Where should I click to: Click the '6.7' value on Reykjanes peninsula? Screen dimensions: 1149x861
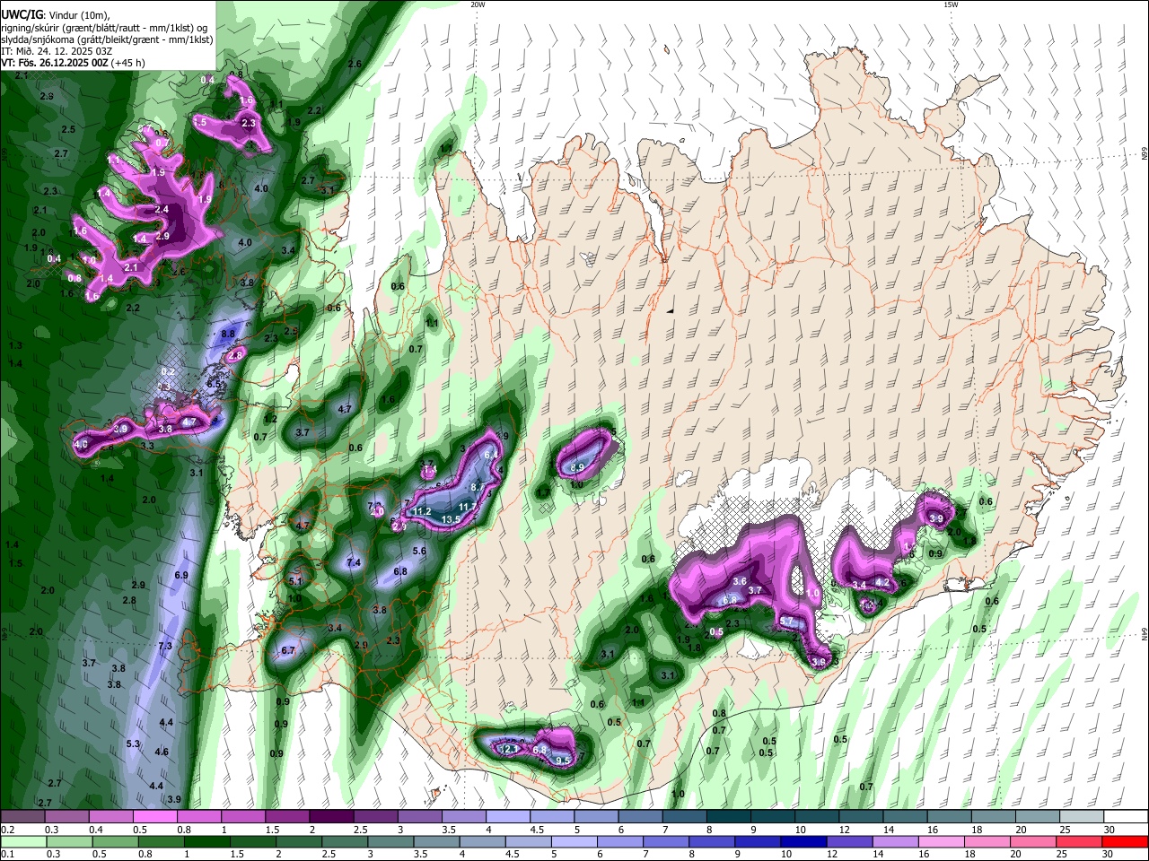click(x=288, y=650)
